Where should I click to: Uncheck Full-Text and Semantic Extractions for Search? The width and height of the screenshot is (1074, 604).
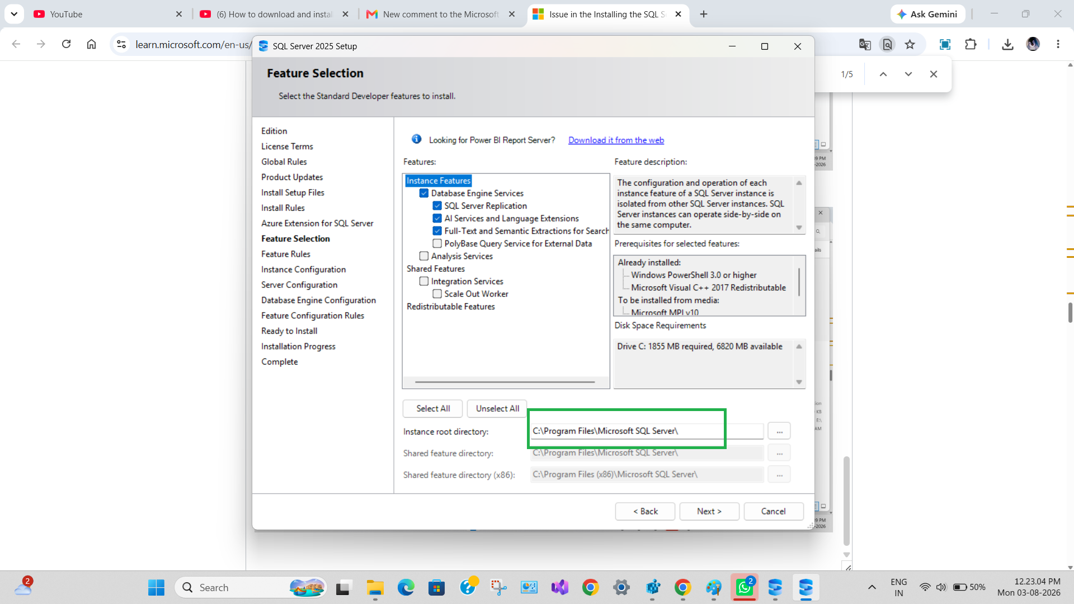tap(437, 231)
